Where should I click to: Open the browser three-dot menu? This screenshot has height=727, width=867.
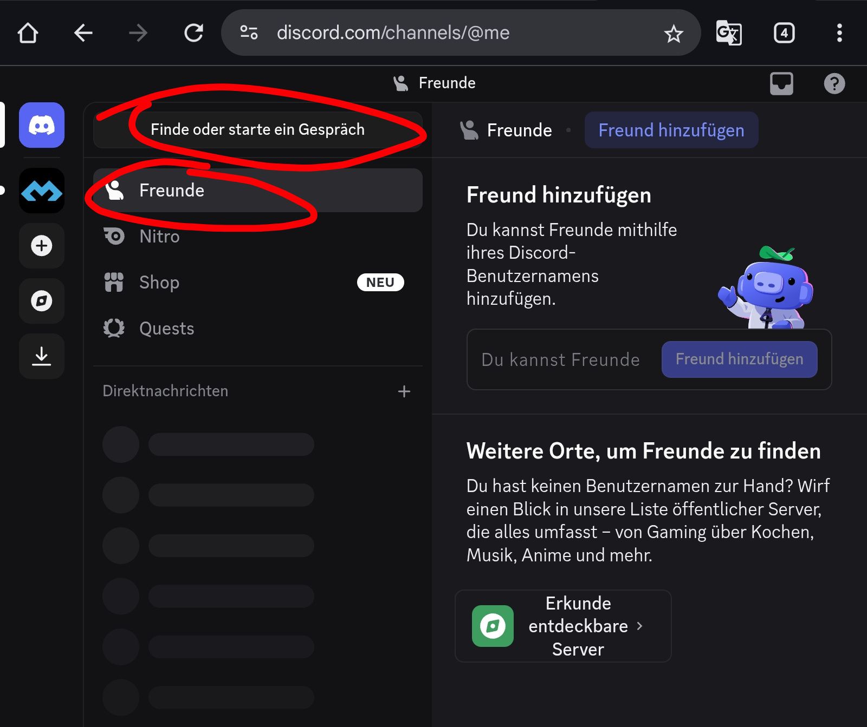click(x=839, y=33)
